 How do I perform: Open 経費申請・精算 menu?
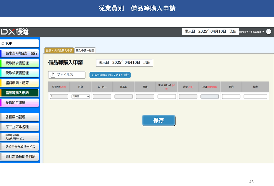[x=19, y=83]
